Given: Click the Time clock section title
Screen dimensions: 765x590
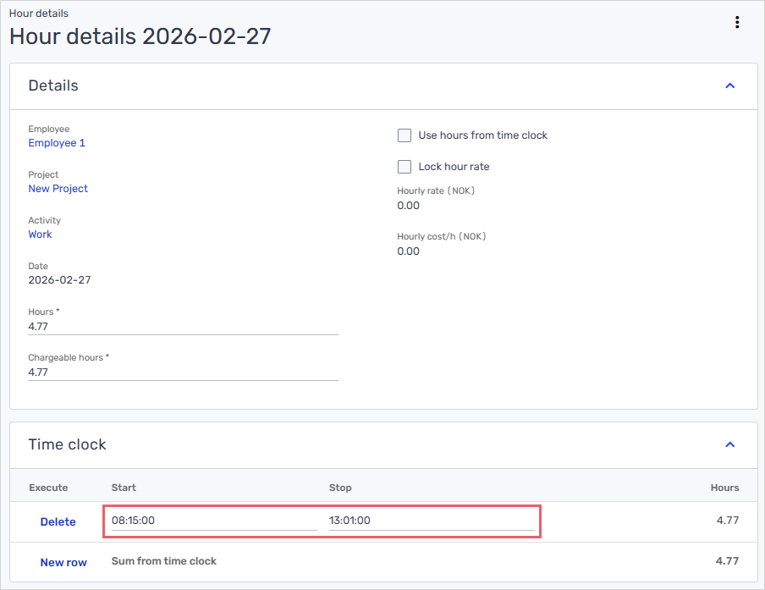Looking at the screenshot, I should 67,444.
